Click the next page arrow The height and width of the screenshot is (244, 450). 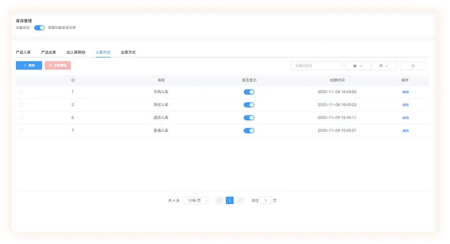(x=240, y=201)
